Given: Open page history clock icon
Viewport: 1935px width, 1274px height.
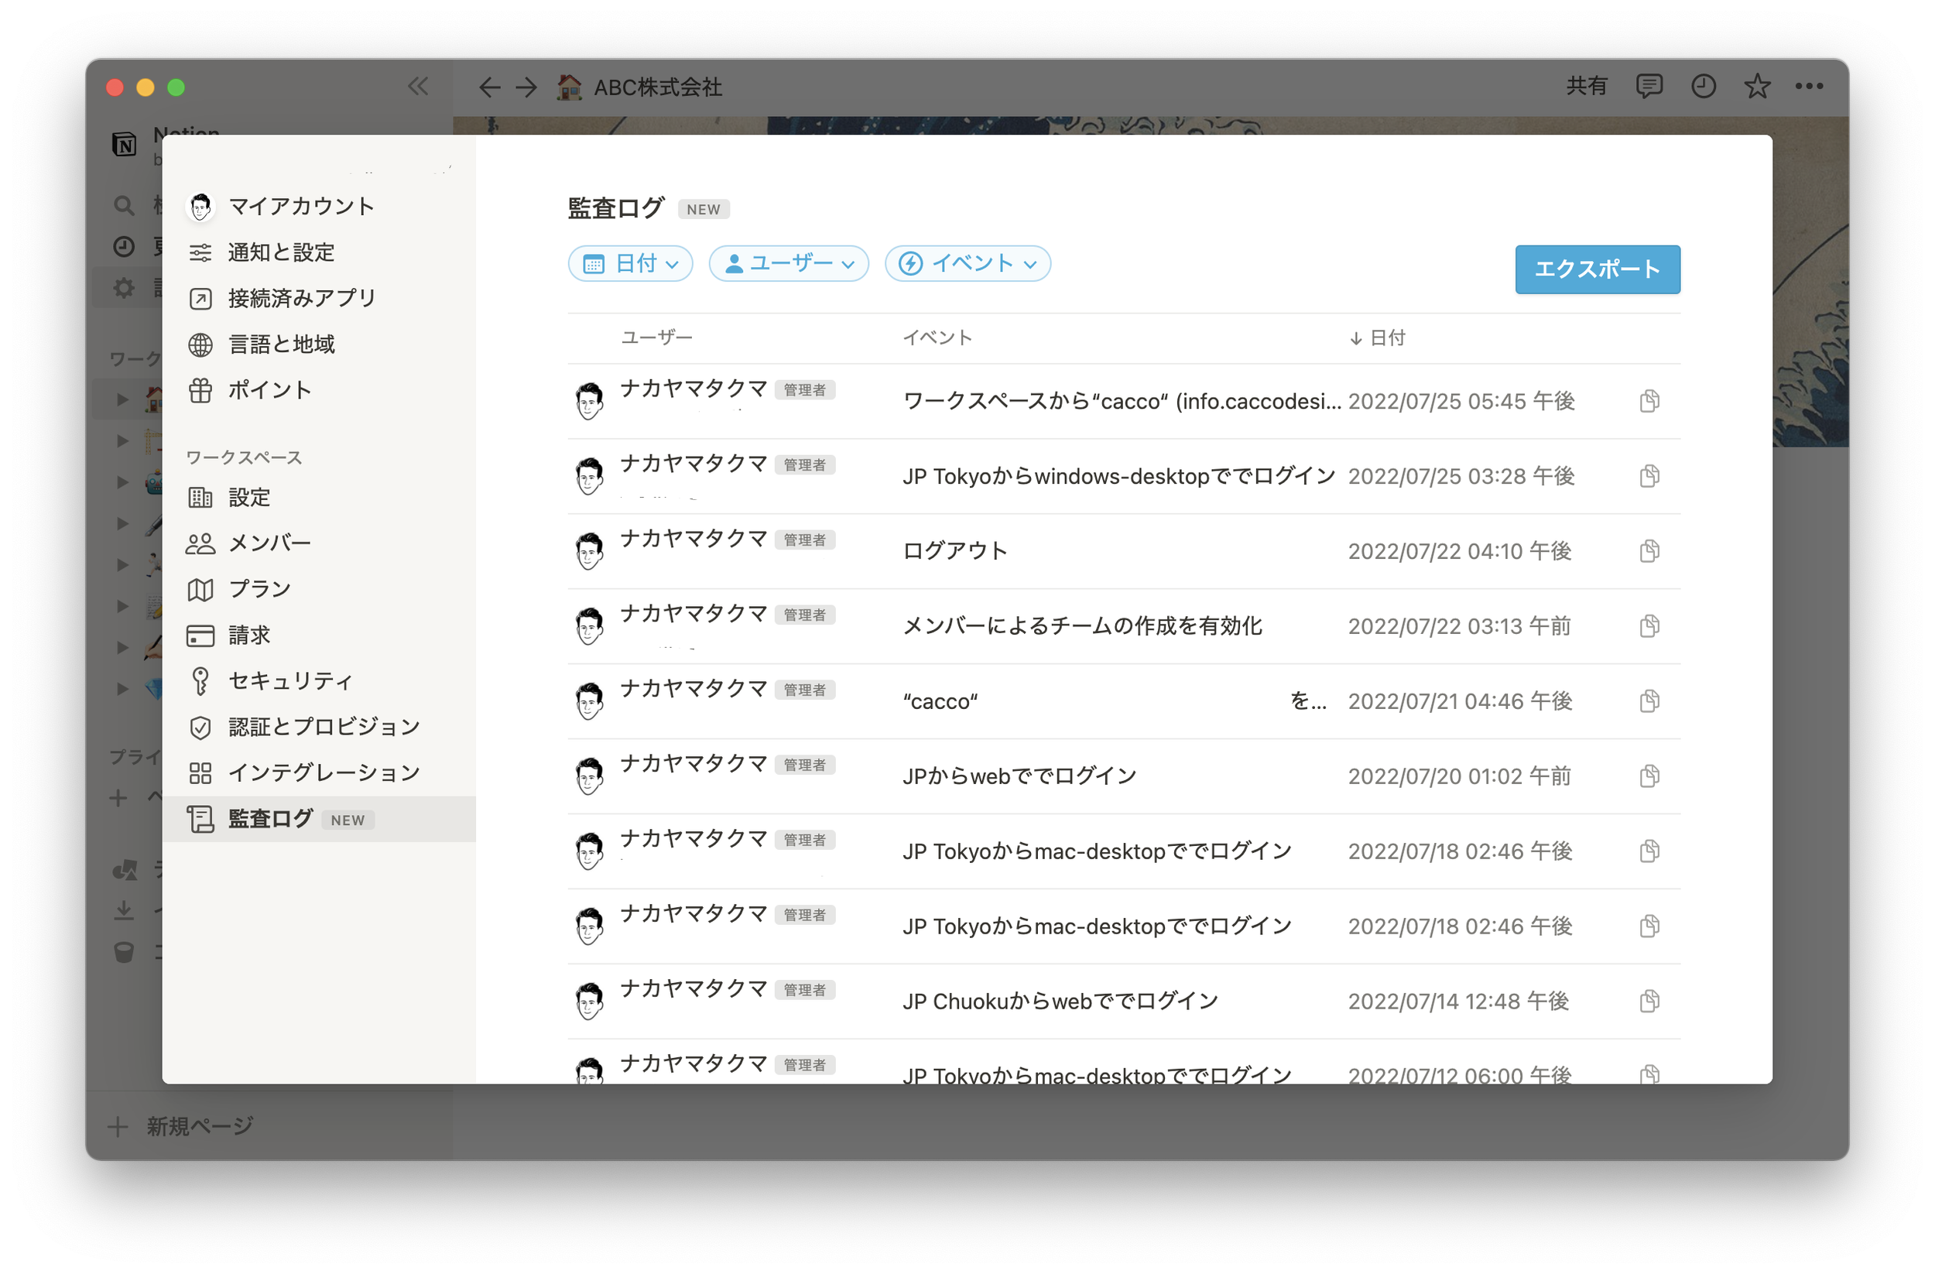Looking at the screenshot, I should tap(1703, 86).
